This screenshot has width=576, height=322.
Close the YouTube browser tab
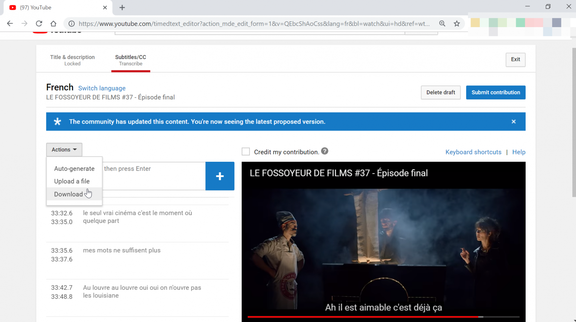[105, 7]
